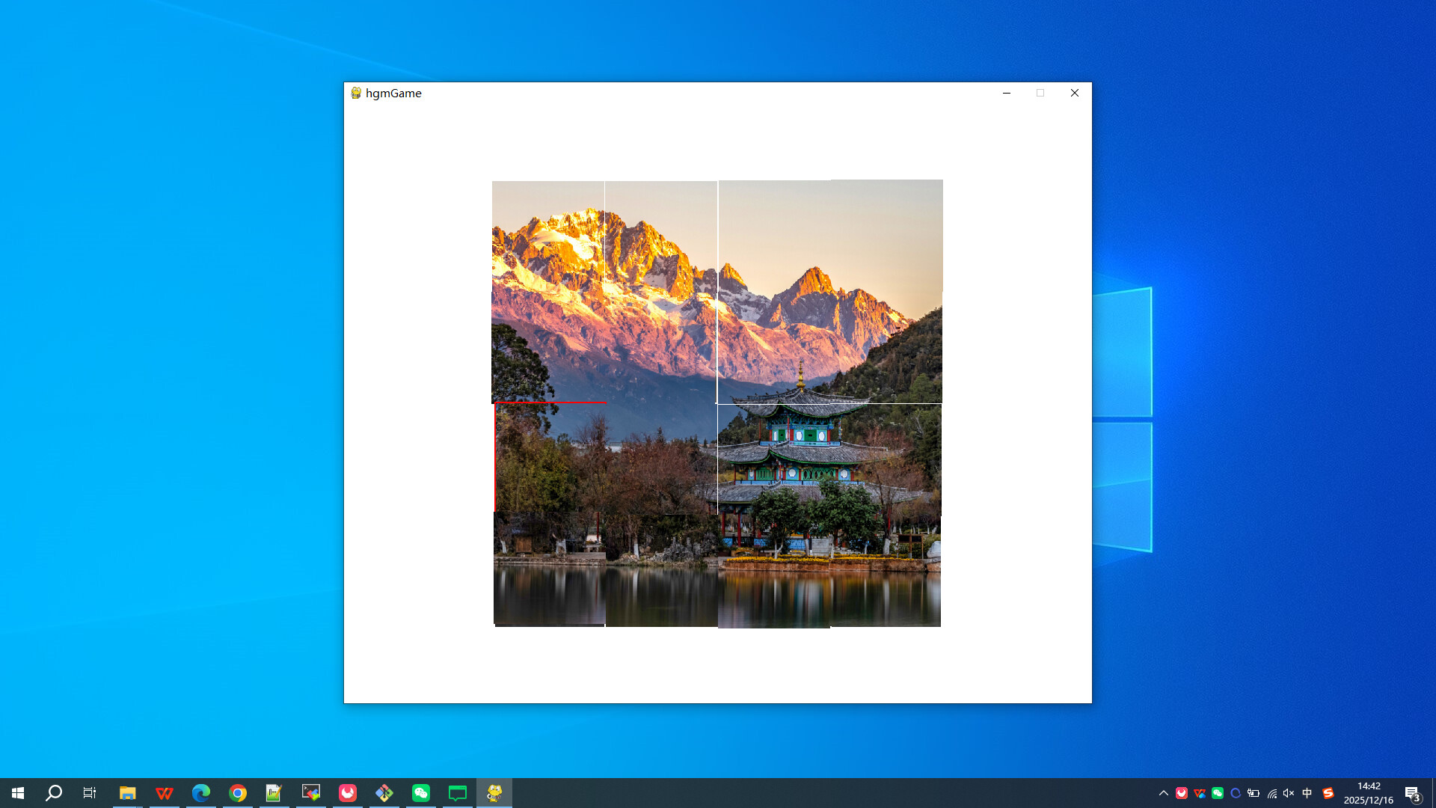The width and height of the screenshot is (1436, 808).
Task: Open WeChat from the taskbar
Action: pos(420,792)
